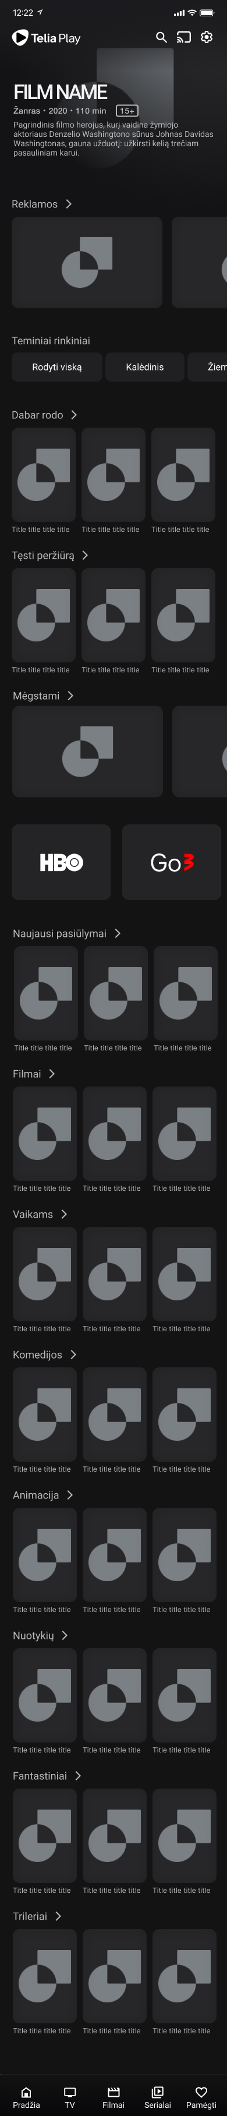Open the HBO channel tile
The width and height of the screenshot is (227, 2116).
[61, 862]
